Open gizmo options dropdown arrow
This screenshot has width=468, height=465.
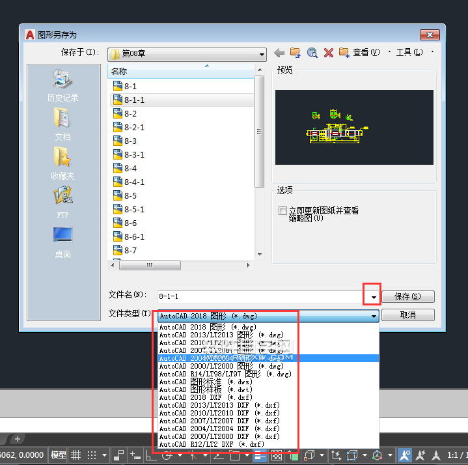tap(390, 455)
